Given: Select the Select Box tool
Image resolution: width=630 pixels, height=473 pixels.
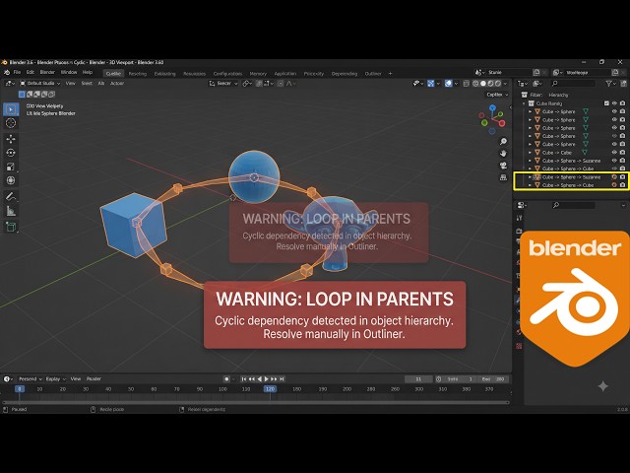Looking at the screenshot, I should [x=11, y=109].
